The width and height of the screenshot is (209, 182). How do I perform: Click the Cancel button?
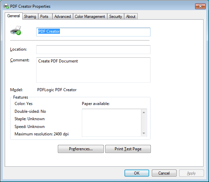[164, 173]
